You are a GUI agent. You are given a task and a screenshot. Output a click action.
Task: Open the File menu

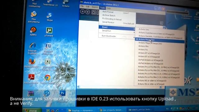tap(82, 6)
